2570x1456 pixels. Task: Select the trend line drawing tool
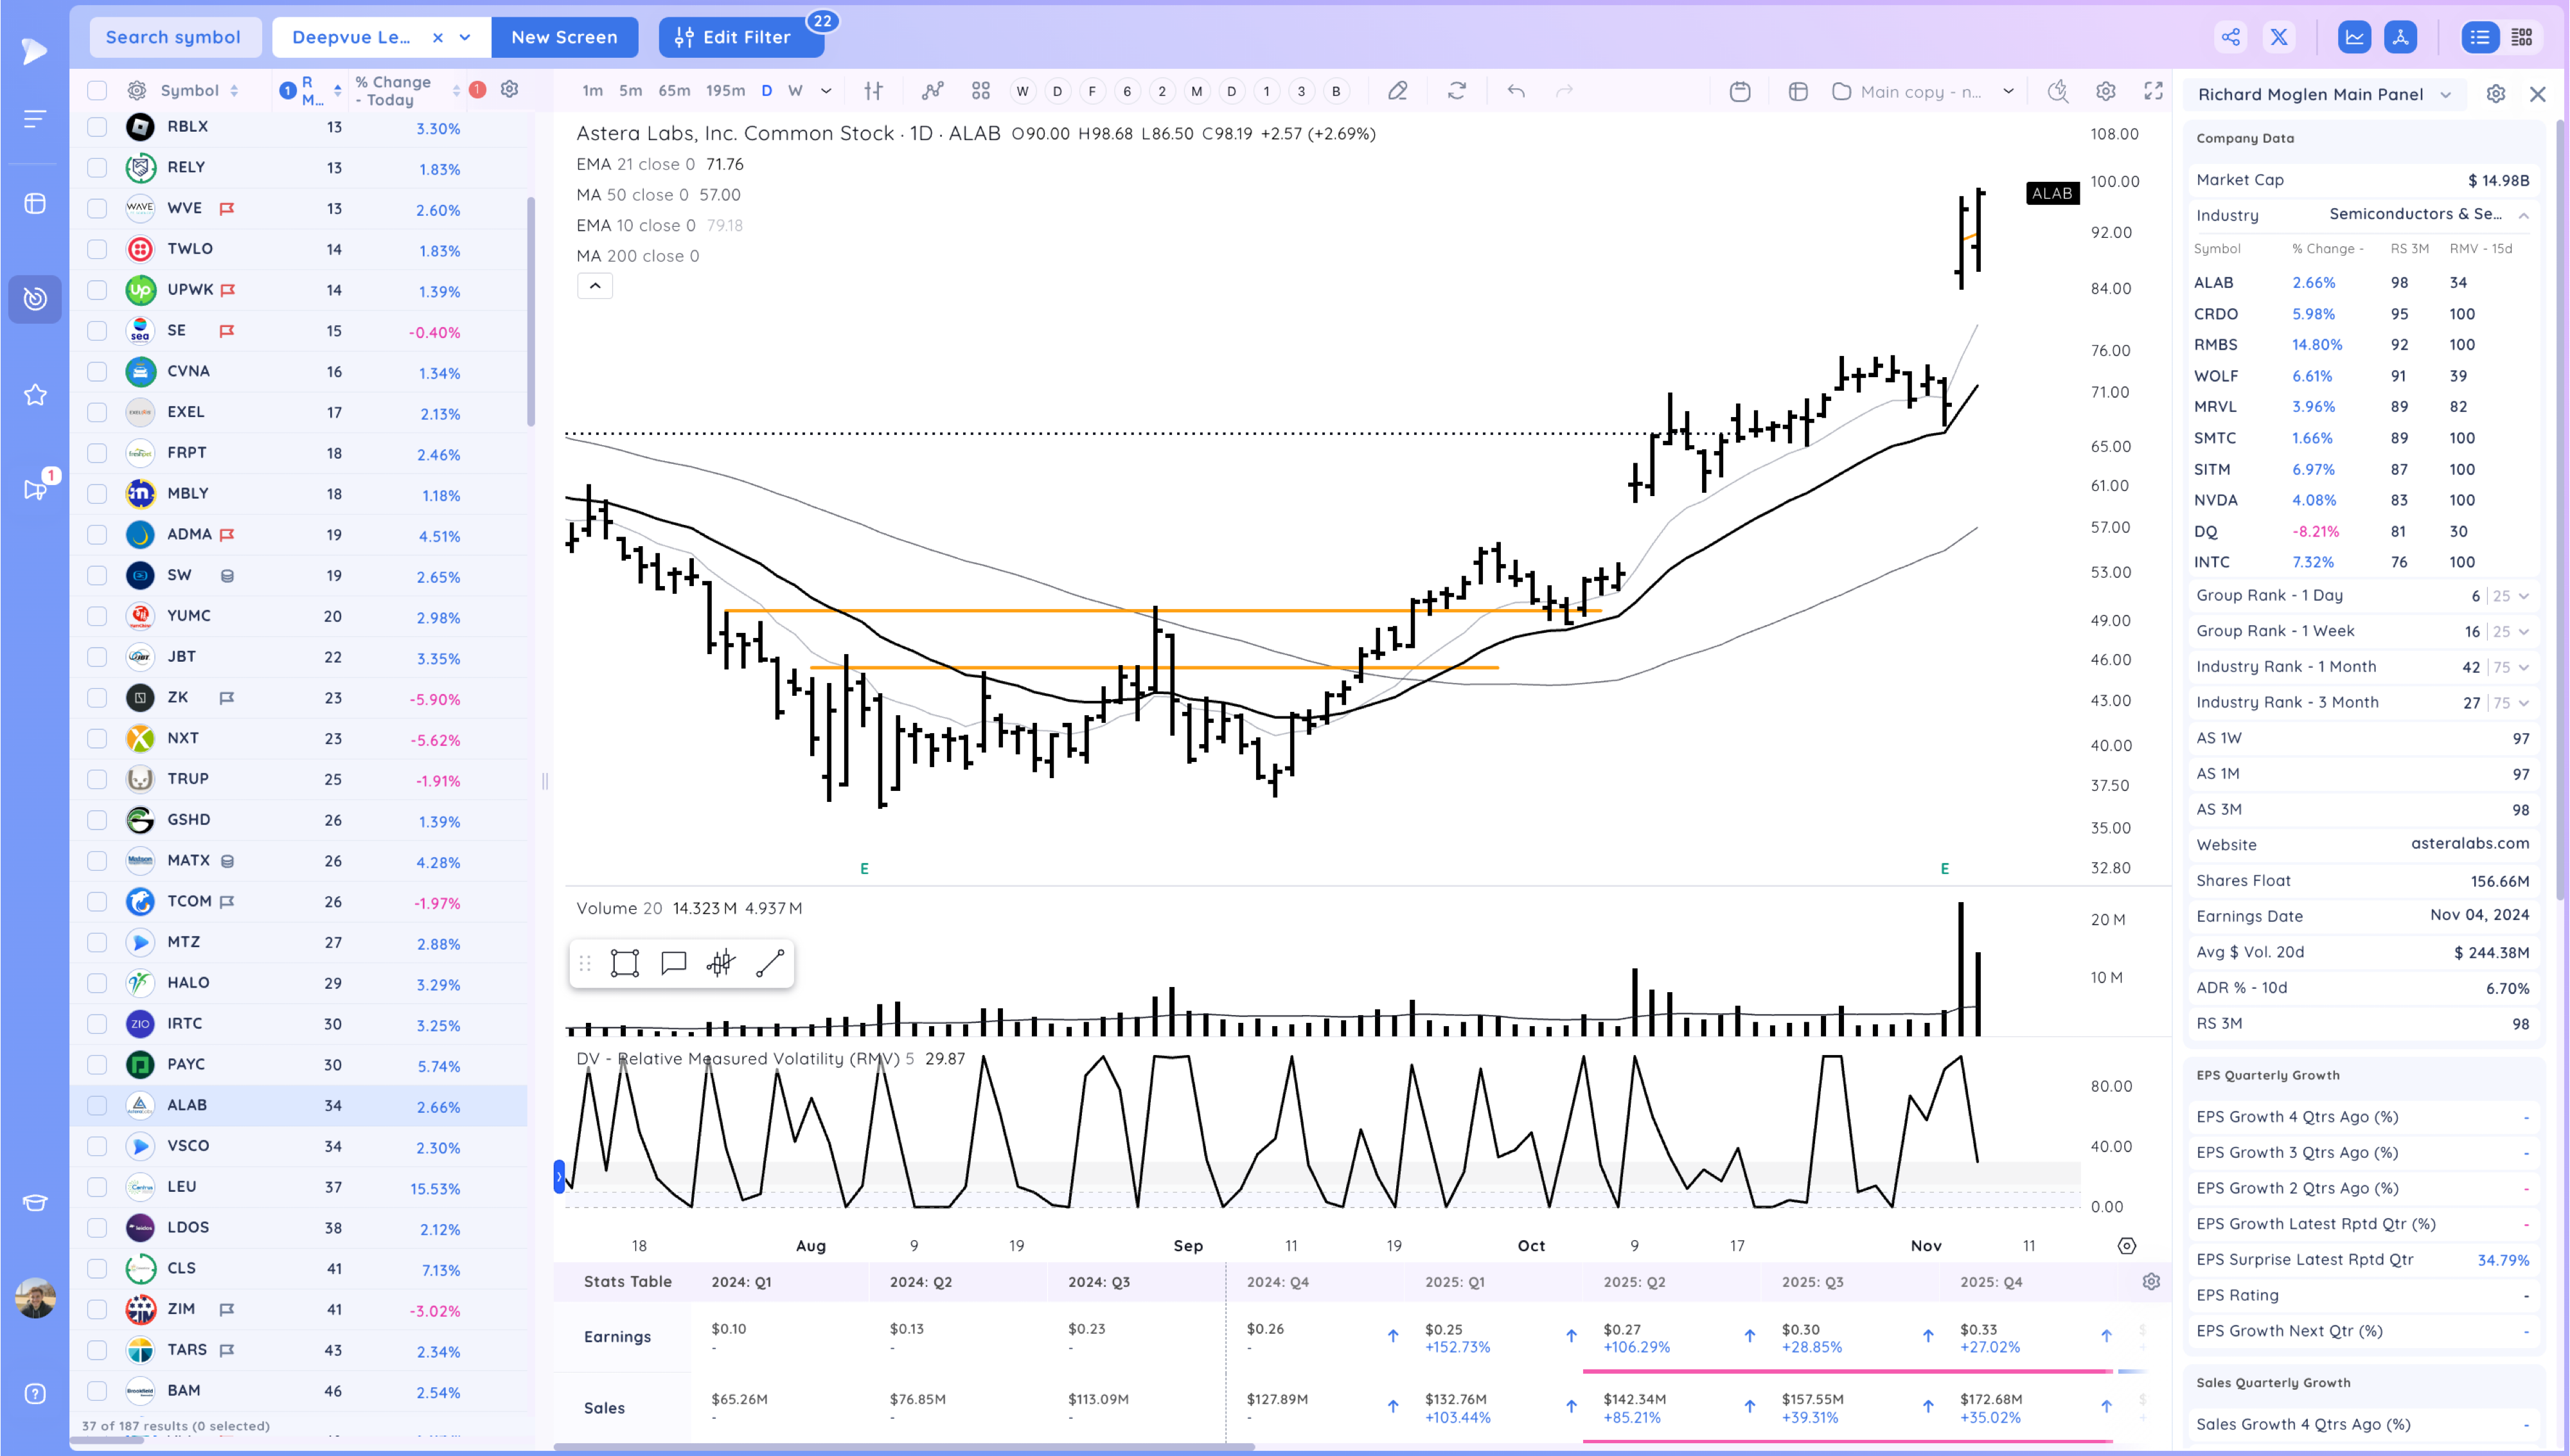coord(770,963)
